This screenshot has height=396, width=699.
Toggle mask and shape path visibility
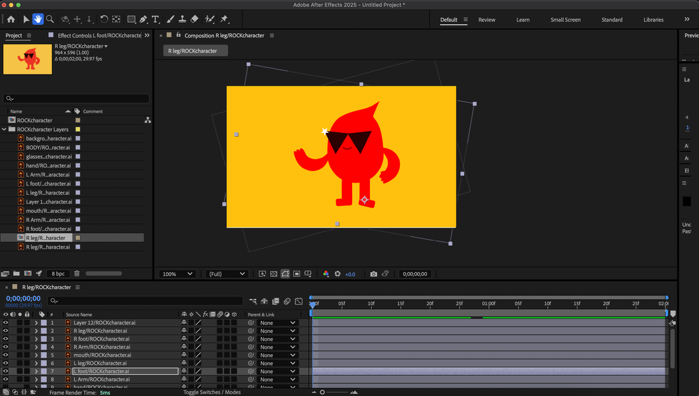point(285,274)
